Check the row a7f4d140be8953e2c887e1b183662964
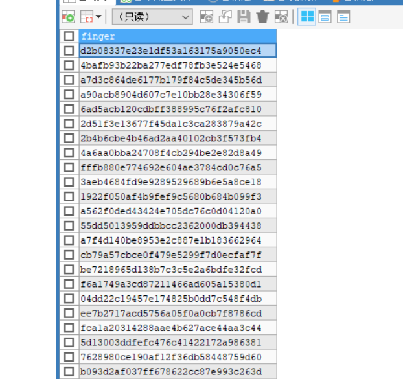The height and width of the screenshot is (379, 403). (x=69, y=240)
